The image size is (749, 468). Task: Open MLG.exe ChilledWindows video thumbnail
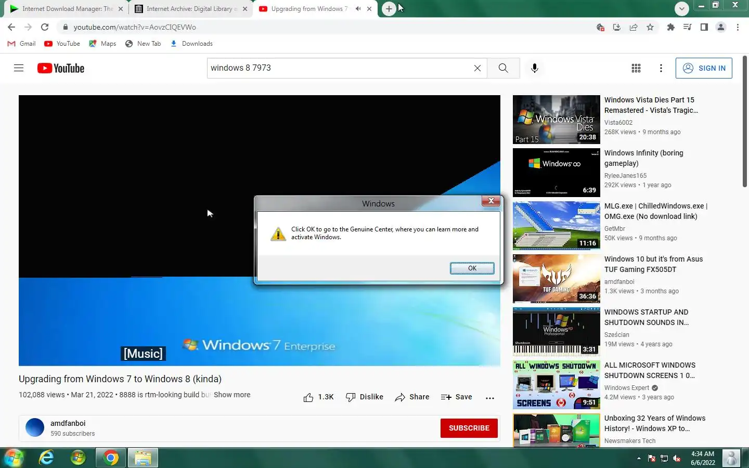point(557,226)
